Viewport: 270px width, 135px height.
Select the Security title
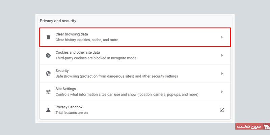pyautogui.click(x=62, y=71)
